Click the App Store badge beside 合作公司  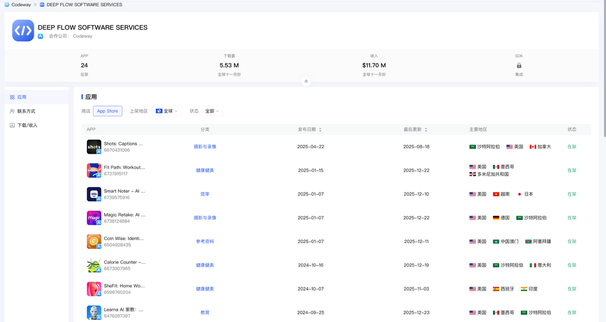(40, 36)
